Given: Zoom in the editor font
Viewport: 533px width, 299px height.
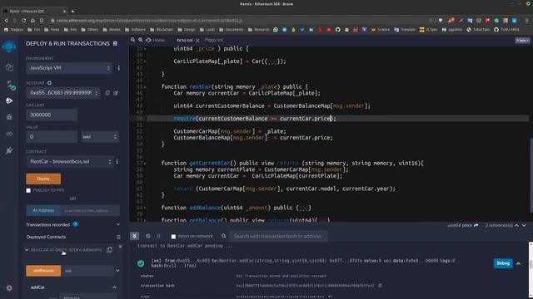Looking at the screenshot, I should point(141,40).
